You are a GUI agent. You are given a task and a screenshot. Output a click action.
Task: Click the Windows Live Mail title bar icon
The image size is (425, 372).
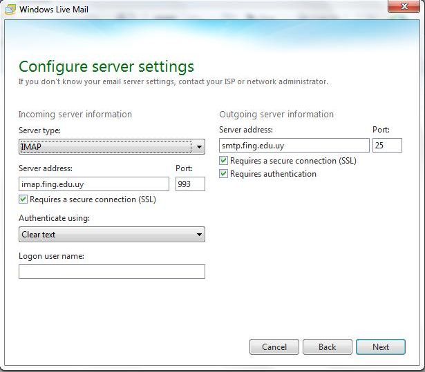[x=10, y=10]
